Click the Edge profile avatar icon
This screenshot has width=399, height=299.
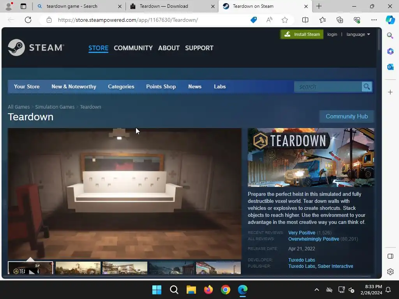pos(9,6)
